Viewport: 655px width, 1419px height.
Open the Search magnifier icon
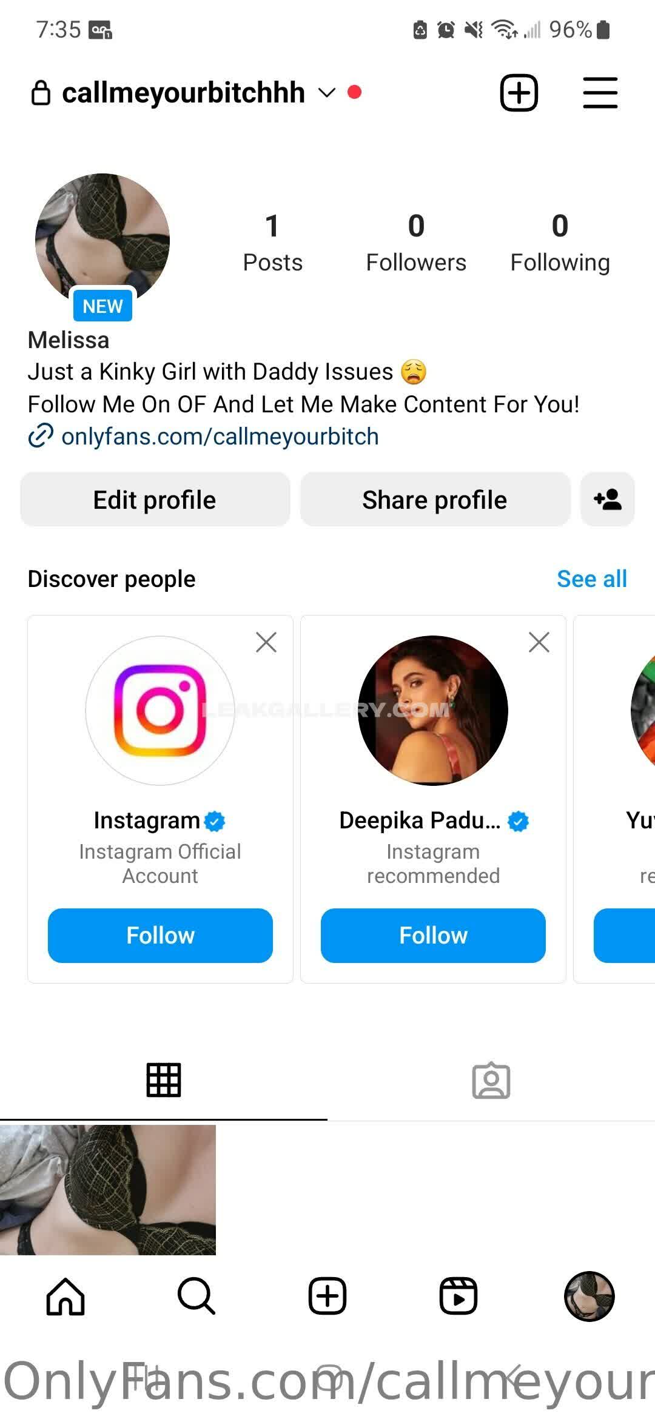point(196,1296)
